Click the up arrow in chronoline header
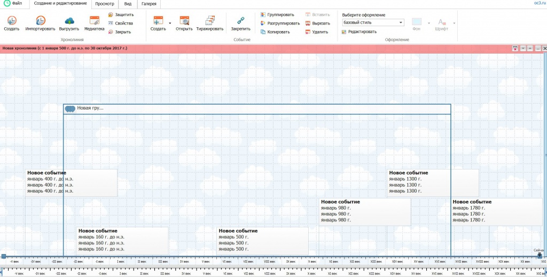The image size is (547, 277). (x=530, y=48)
